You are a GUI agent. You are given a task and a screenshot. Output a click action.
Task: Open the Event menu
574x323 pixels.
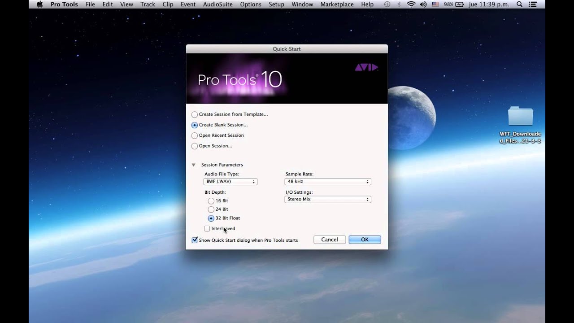(188, 4)
